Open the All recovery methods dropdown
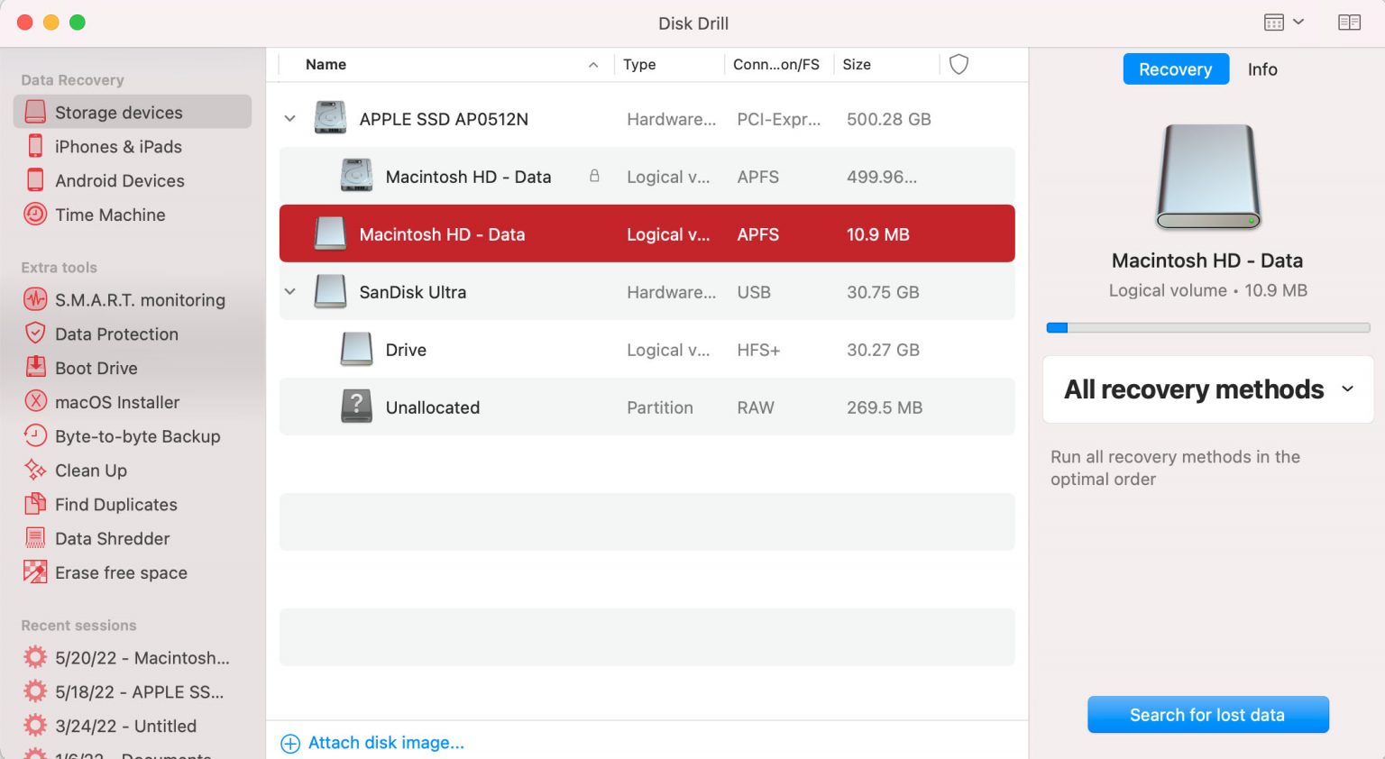 pos(1207,389)
